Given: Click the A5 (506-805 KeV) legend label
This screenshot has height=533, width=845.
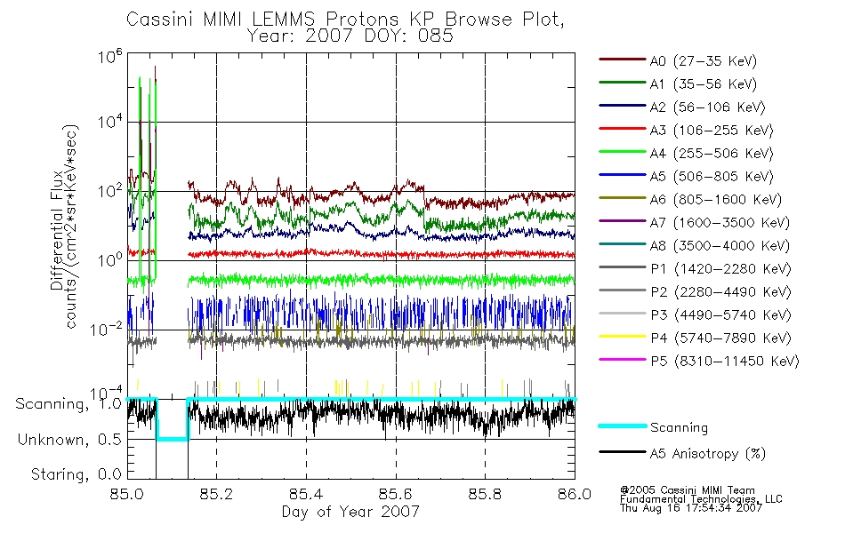Looking at the screenshot, I should pyautogui.click(x=712, y=177).
